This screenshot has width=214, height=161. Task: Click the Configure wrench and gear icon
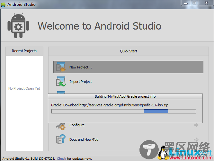click(x=61, y=126)
